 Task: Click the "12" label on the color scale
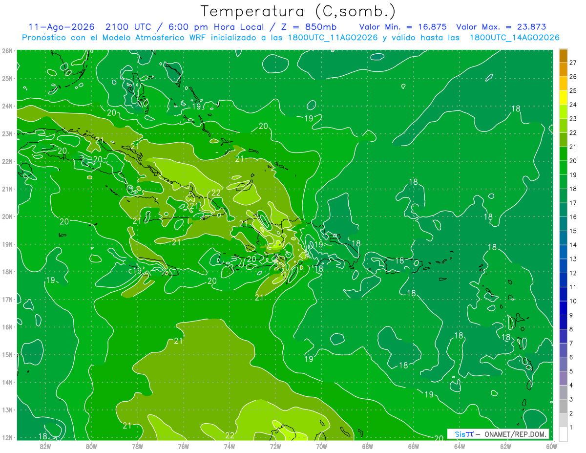573,273
